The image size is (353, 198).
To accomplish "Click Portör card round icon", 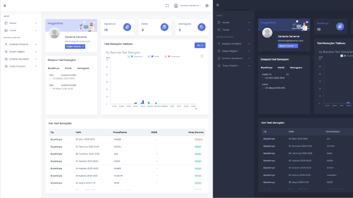I will coord(164,27).
